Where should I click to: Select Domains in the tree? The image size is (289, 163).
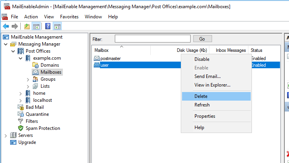tap(50, 65)
